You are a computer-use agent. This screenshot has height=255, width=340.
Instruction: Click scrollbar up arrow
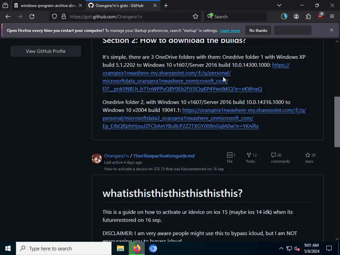[x=337, y=42]
